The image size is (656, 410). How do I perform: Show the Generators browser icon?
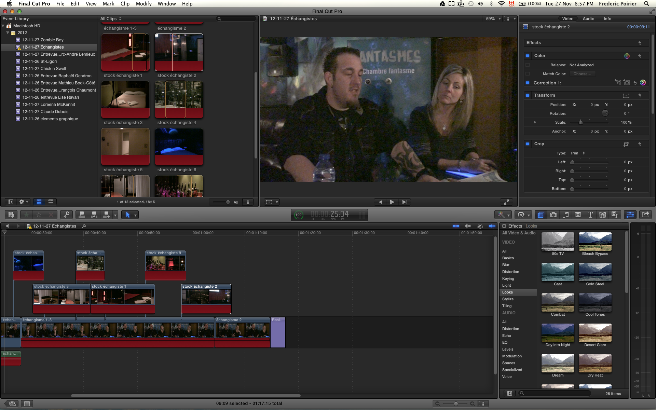pos(602,215)
